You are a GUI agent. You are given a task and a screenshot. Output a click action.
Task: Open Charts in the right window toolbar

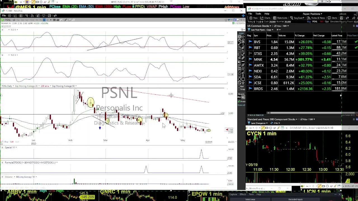tap(265, 18)
